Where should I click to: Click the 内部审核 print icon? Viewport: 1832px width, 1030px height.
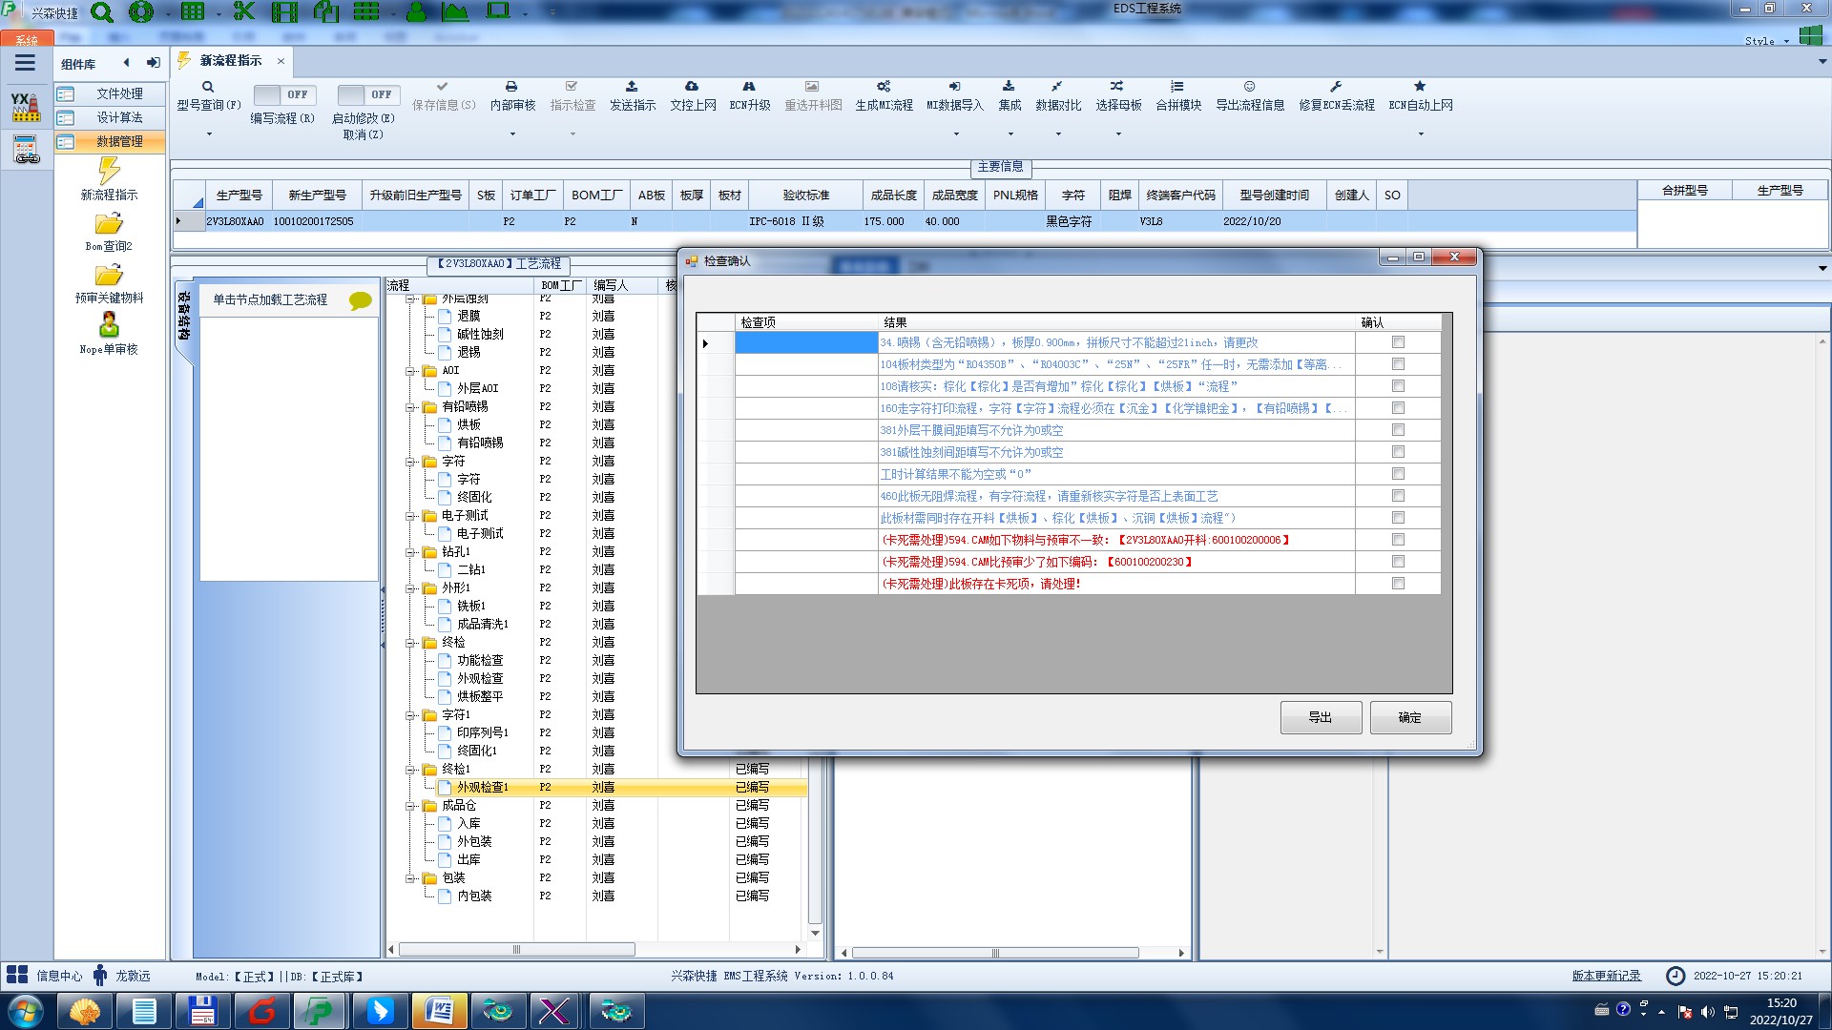pyautogui.click(x=511, y=87)
